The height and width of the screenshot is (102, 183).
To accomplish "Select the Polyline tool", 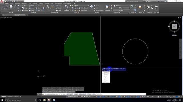I will [x=6, y=7].
